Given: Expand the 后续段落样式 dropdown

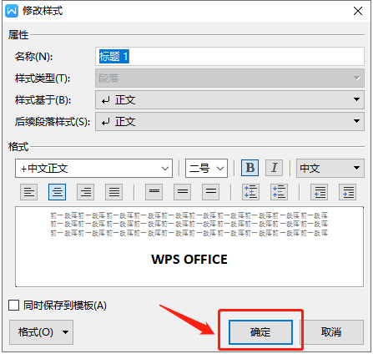Looking at the screenshot, I should click(229, 121).
